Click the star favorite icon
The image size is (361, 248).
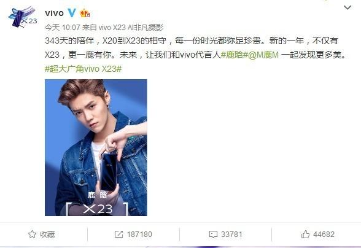pos(32,234)
